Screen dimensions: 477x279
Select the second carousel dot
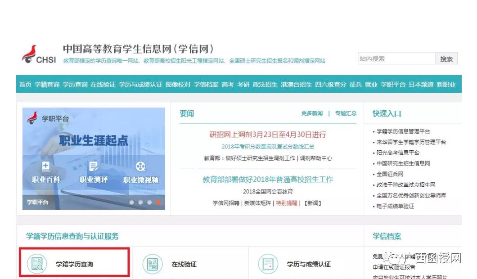(x=140, y=202)
